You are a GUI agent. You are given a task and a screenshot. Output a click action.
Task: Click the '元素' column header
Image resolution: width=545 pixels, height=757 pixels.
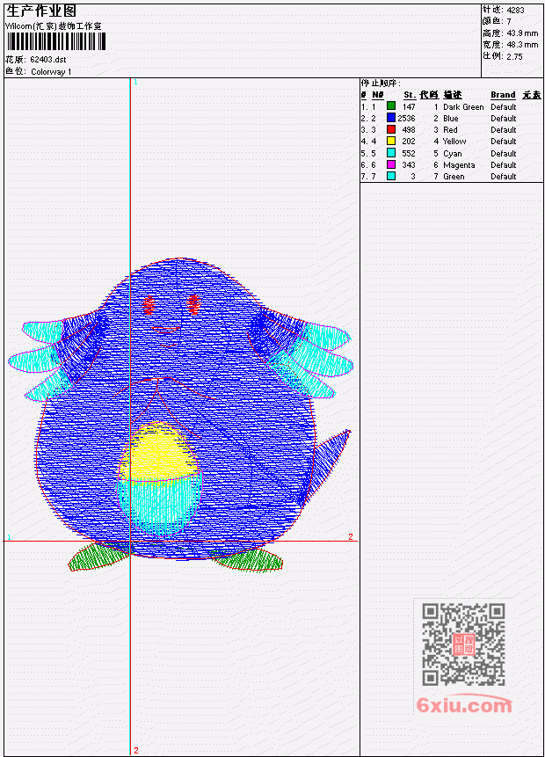click(532, 95)
